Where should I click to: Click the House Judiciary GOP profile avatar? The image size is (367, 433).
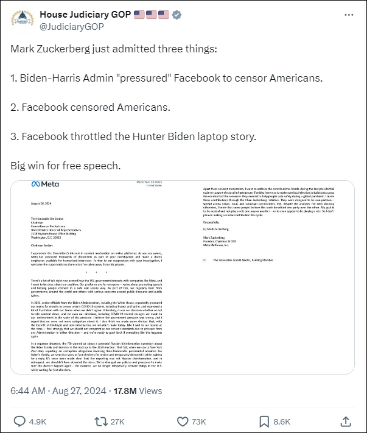21,20
